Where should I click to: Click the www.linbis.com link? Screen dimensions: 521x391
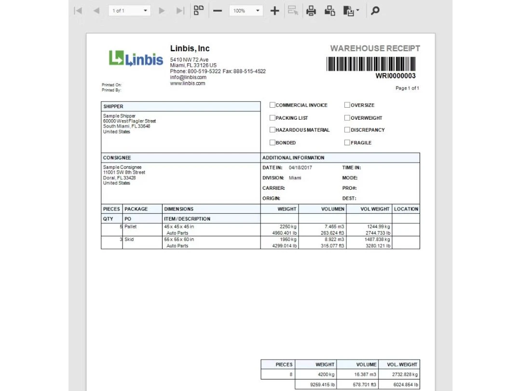tap(187, 83)
